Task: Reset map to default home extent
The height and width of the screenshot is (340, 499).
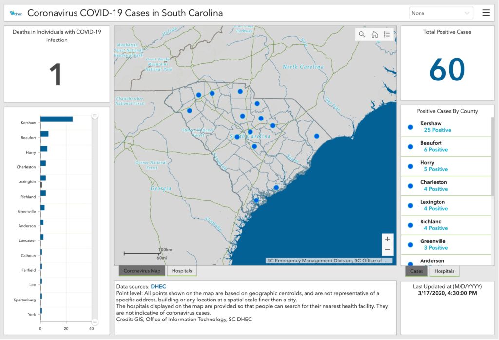Action: tap(374, 34)
